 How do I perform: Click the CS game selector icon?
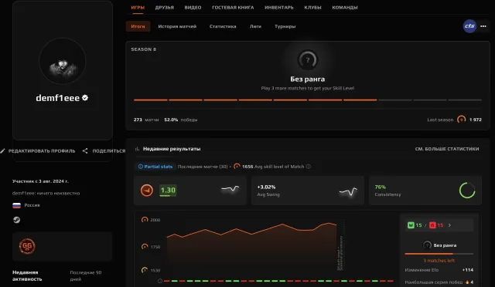(469, 26)
